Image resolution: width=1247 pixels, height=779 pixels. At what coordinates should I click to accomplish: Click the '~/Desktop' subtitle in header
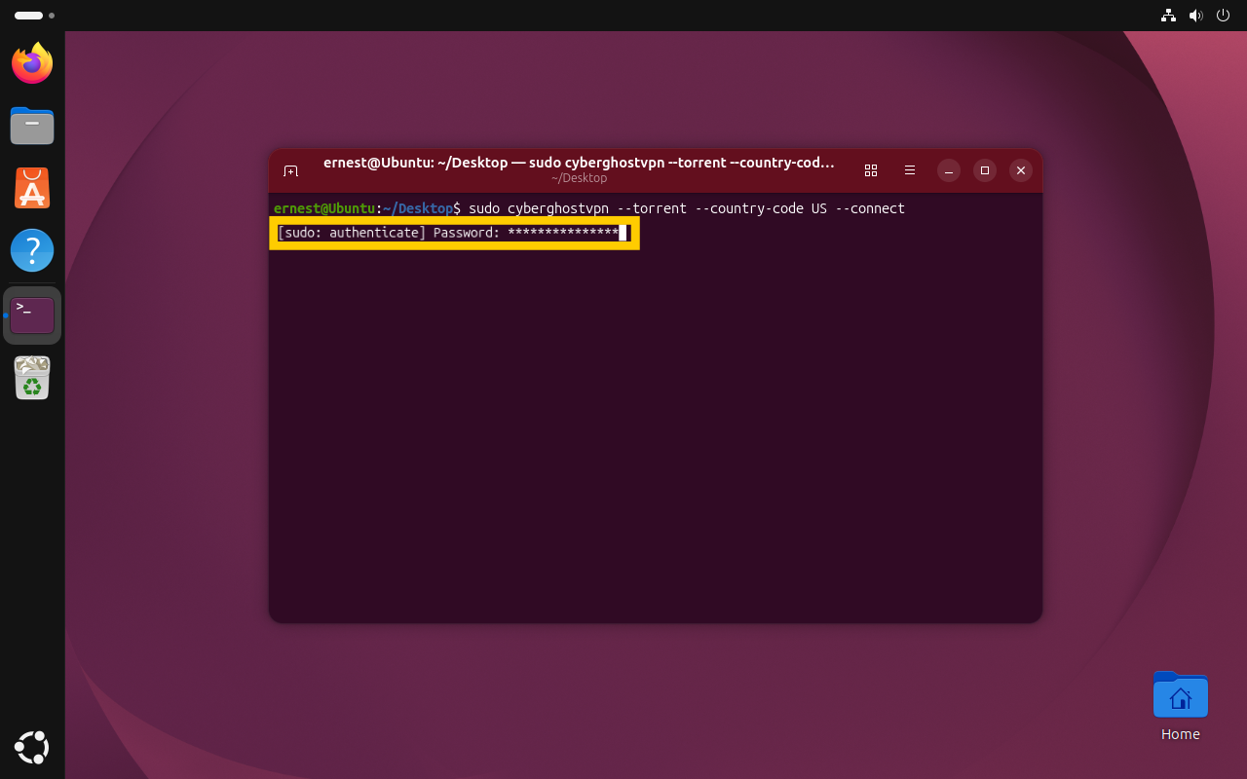coord(579,178)
